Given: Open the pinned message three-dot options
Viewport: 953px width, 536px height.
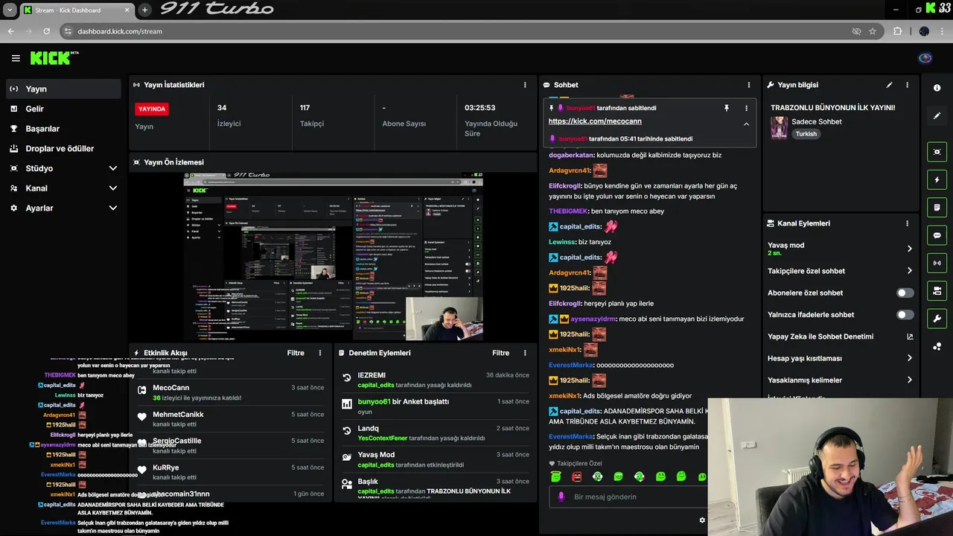Looking at the screenshot, I should pos(746,108).
